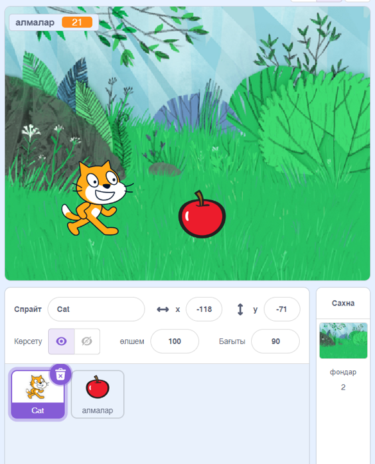The width and height of the screenshot is (375, 464).
Task: Click the cat sprite on stage
Action: [x=96, y=198]
